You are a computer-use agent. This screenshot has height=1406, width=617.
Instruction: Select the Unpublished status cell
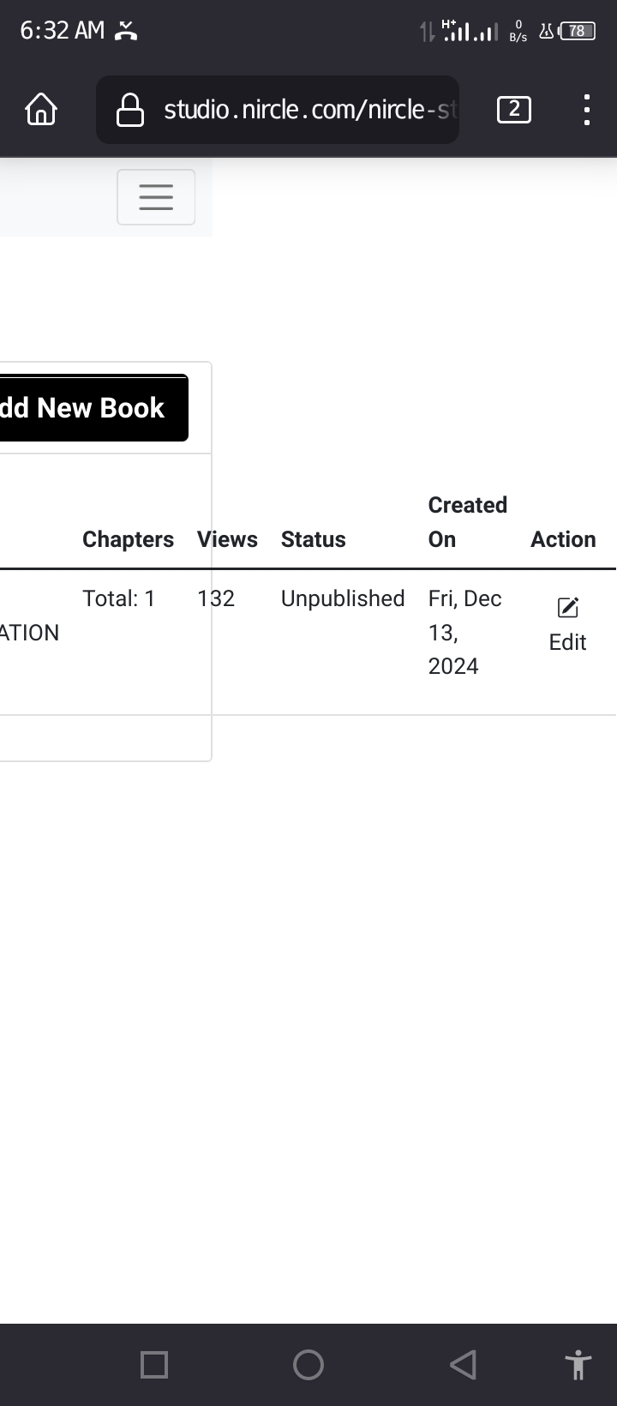coord(343,598)
